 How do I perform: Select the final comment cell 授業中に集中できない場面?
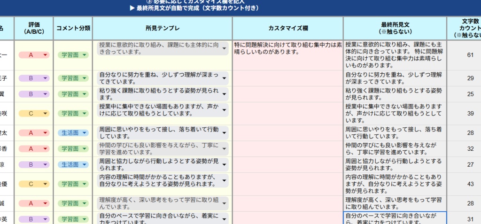[x=395, y=114]
